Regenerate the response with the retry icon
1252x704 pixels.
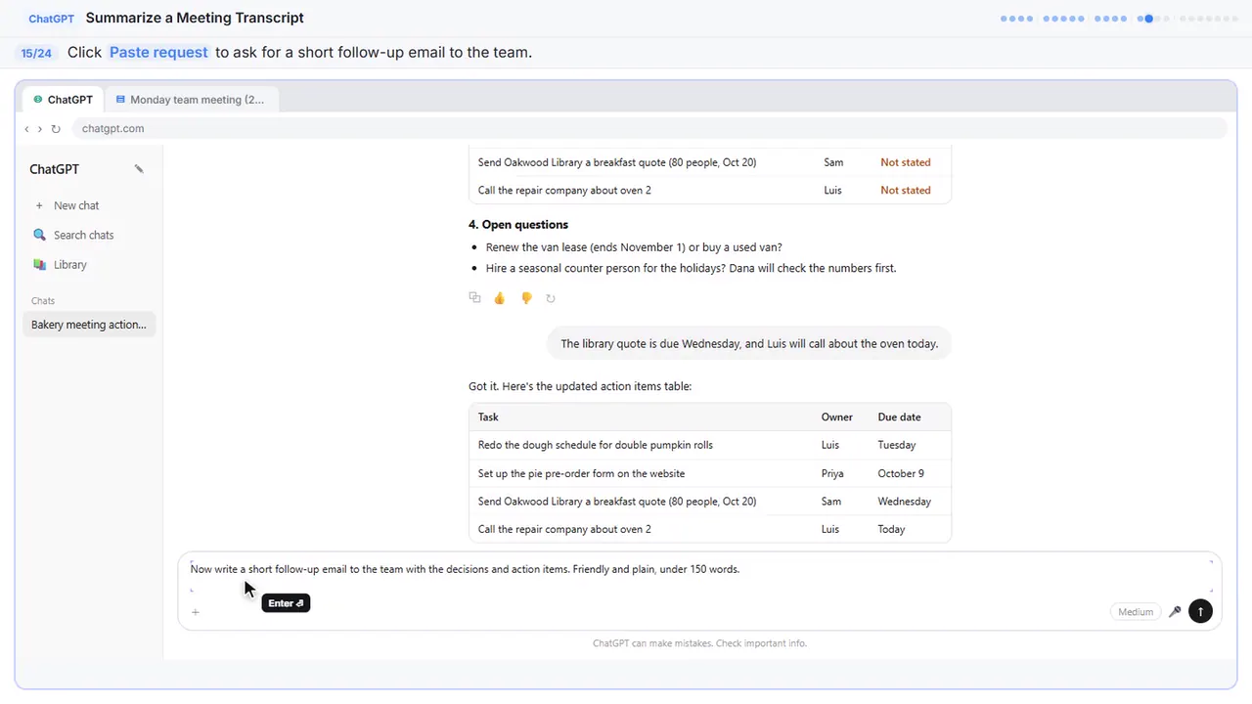click(x=551, y=298)
